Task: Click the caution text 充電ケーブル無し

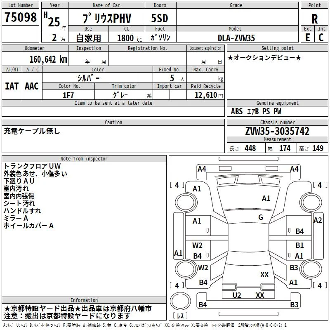Action: pos(32,131)
